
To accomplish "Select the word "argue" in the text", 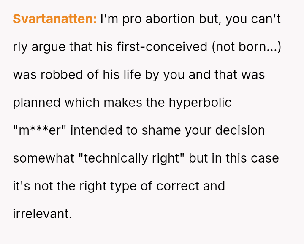I will pyautogui.click(x=49, y=47).
